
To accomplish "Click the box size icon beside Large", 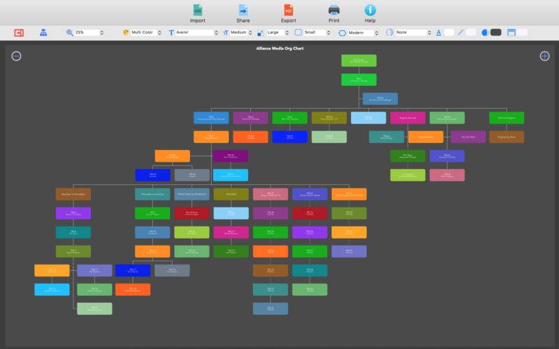I will (260, 33).
